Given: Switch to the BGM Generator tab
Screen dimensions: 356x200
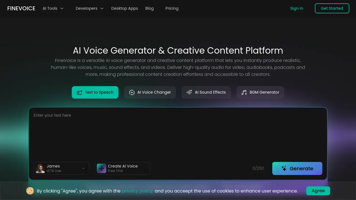Looking at the screenshot, I should pyautogui.click(x=260, y=92).
